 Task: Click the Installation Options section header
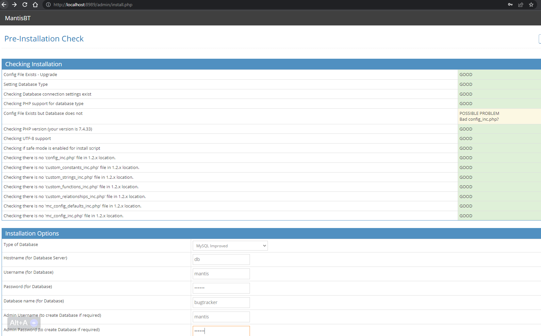(x=271, y=234)
